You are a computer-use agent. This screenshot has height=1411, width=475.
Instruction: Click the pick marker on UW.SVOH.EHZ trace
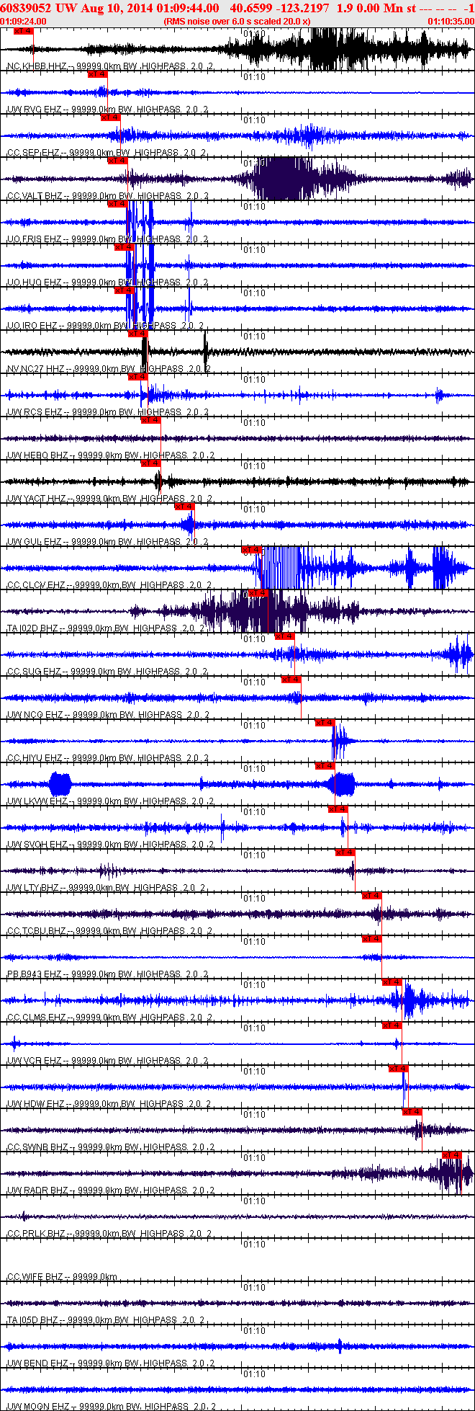[338, 809]
